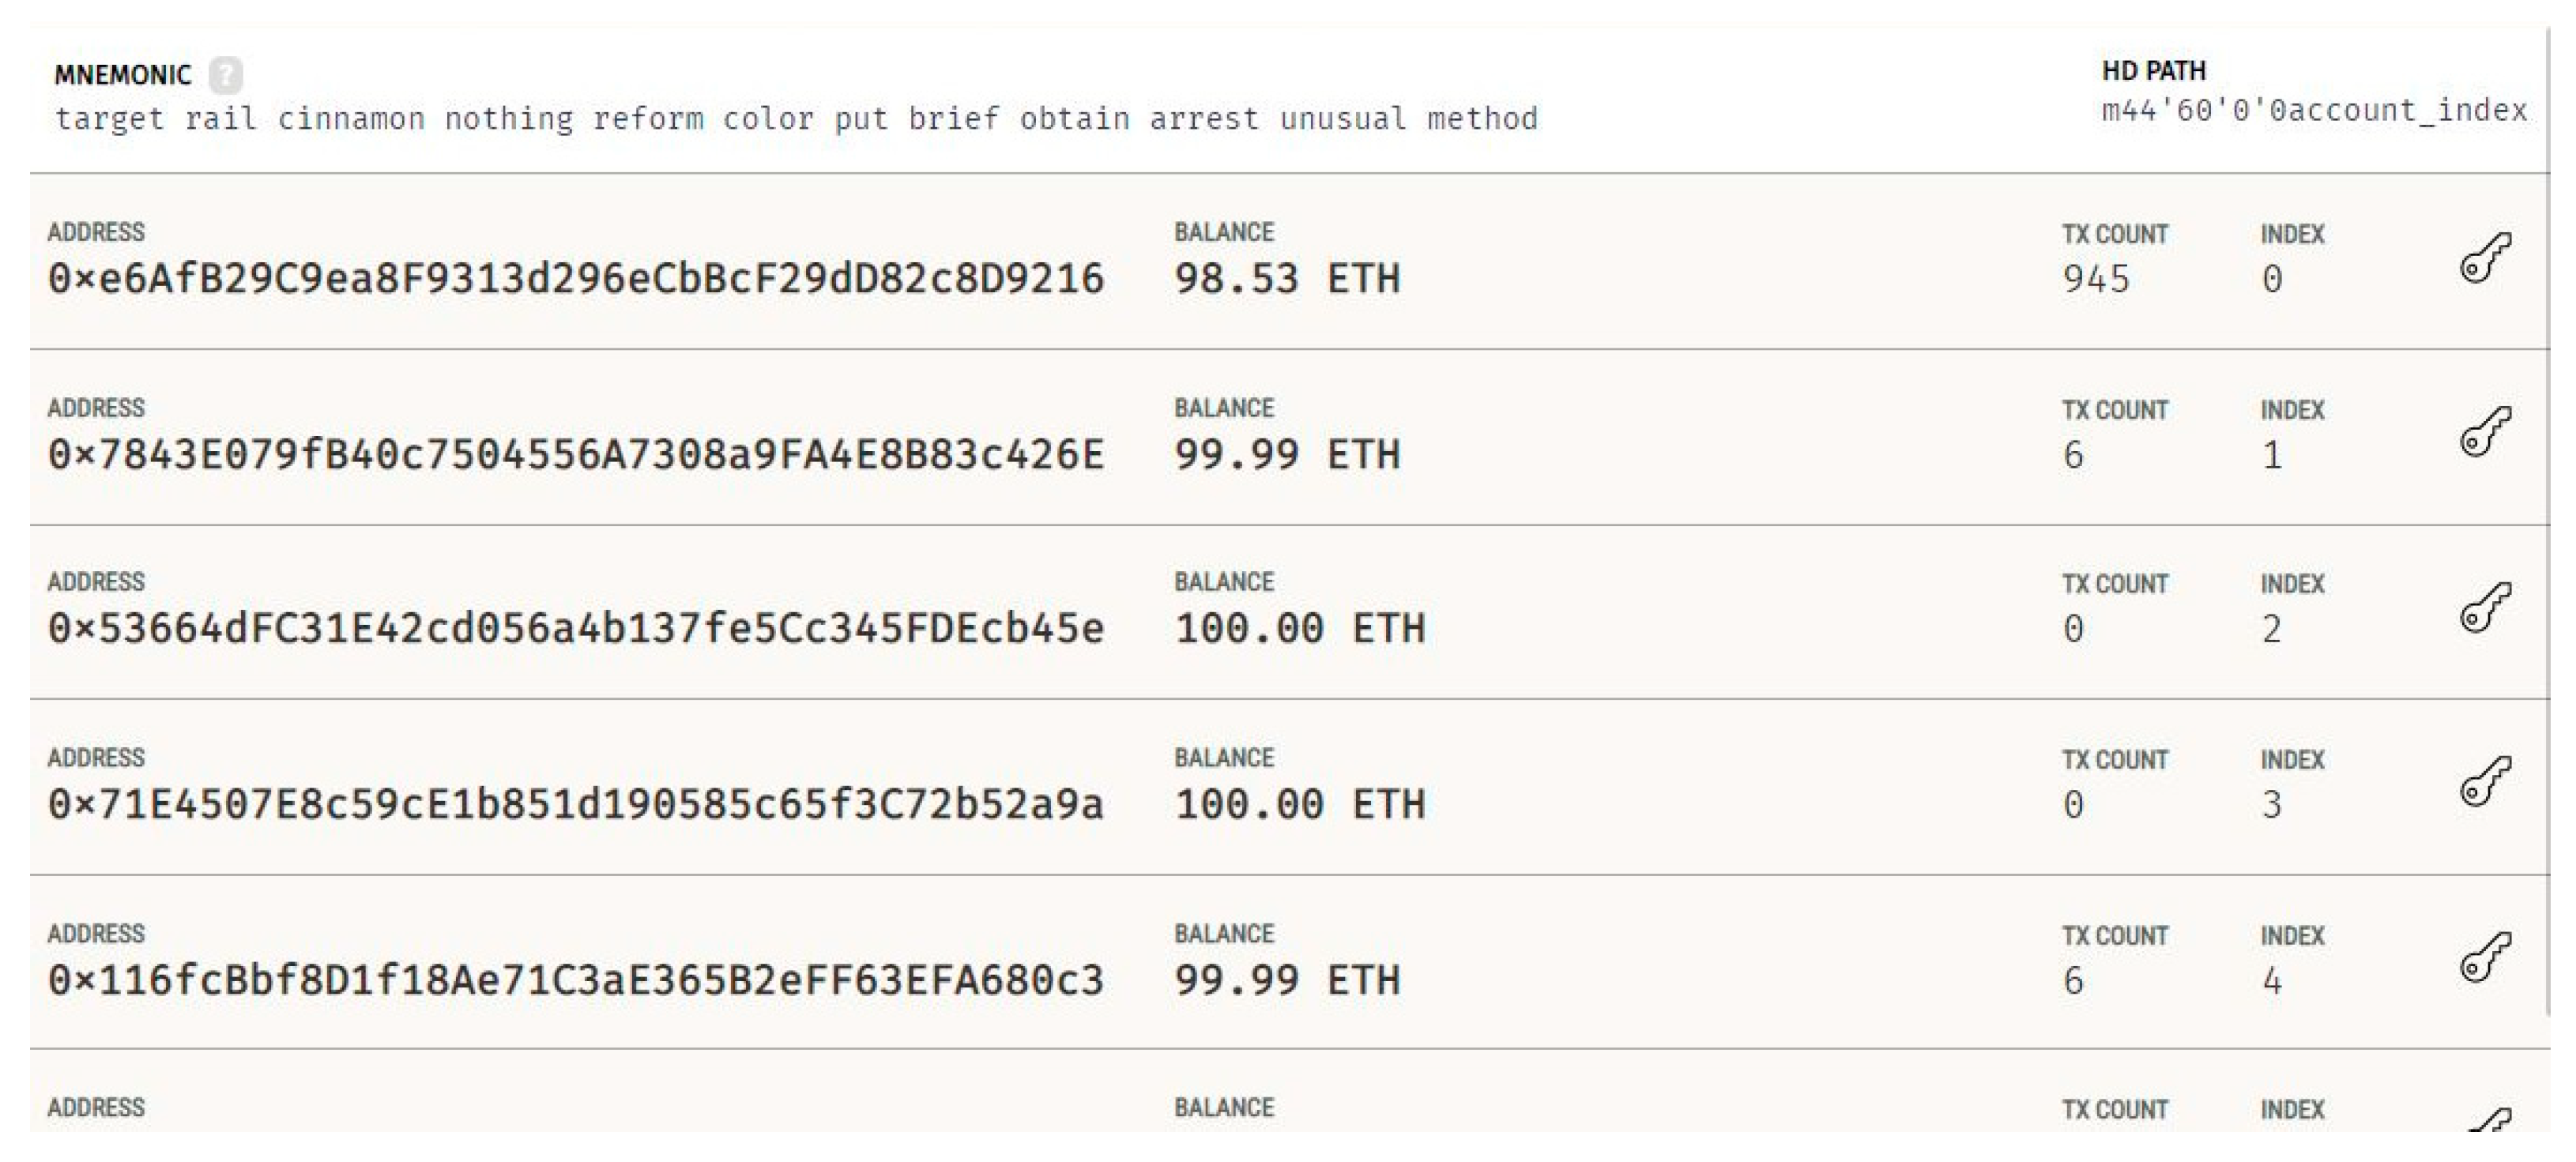Click the first 99.99 ETH balance of index 1
2576x1162 pixels.
(x=1287, y=455)
